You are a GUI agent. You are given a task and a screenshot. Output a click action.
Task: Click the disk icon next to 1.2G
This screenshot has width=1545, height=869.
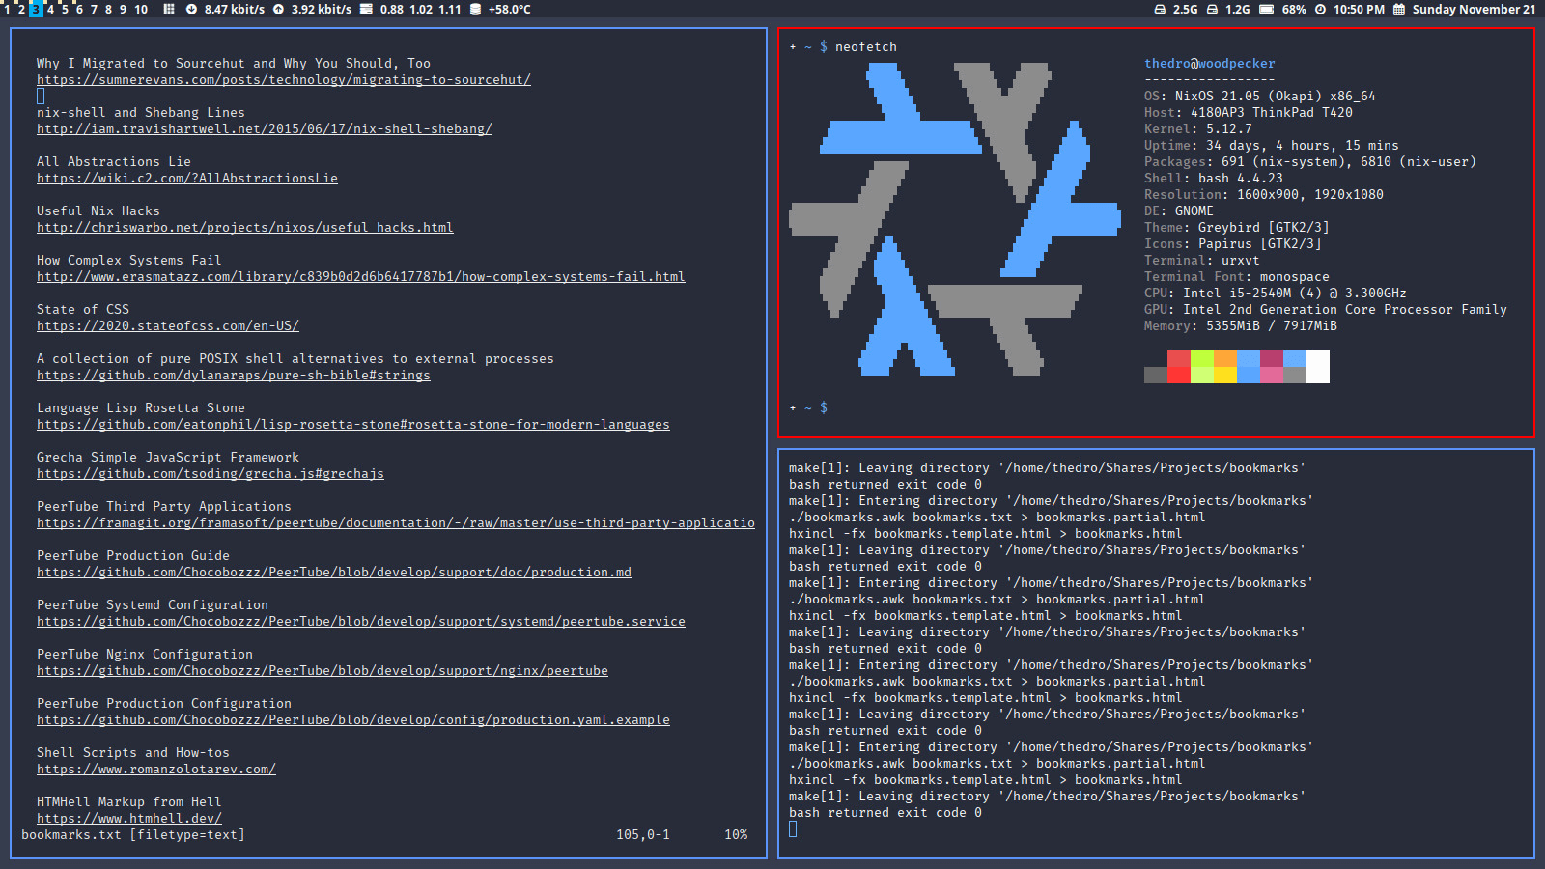[1213, 9]
